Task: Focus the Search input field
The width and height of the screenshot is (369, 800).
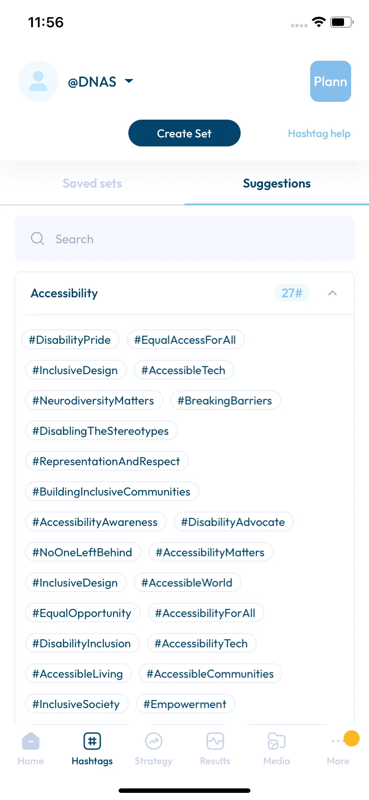Action: click(184, 238)
